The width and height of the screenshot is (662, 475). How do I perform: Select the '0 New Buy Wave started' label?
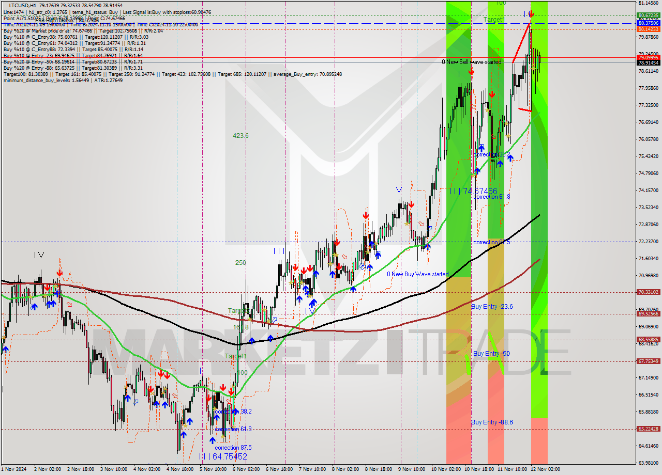click(x=417, y=274)
